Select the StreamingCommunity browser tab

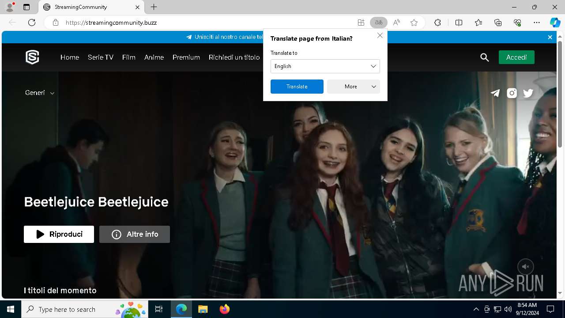point(91,7)
